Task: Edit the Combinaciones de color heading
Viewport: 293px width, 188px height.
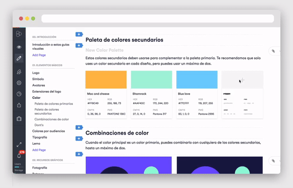Action: (x=117, y=133)
